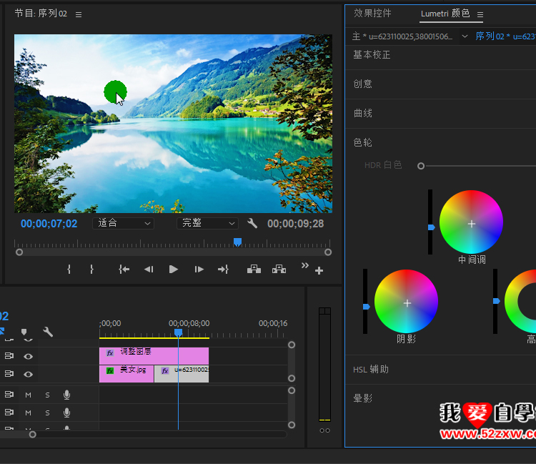Solo the second audio track
The height and width of the screenshot is (464, 536).
click(x=48, y=413)
